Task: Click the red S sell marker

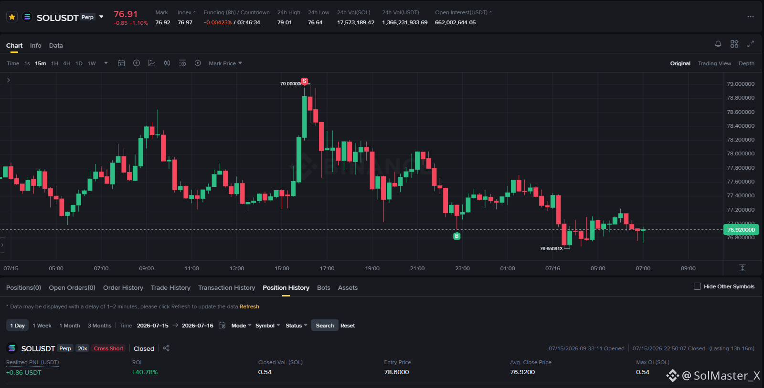Action: (x=304, y=81)
